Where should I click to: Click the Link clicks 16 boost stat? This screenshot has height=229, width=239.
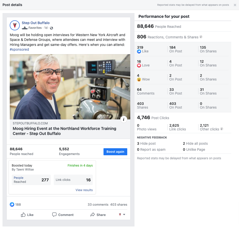[x=73, y=180]
